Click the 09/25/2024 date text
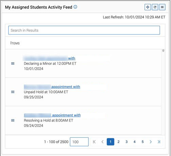The height and width of the screenshot is (156, 171). pyautogui.click(x=34, y=97)
